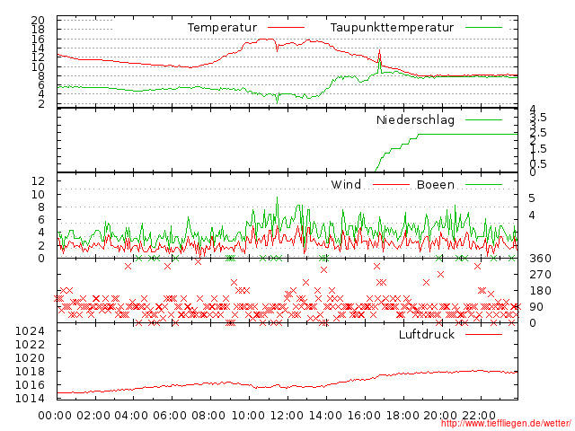Click the 18 on the temperature axis
The height and width of the screenshot is (431, 575).
click(38, 30)
